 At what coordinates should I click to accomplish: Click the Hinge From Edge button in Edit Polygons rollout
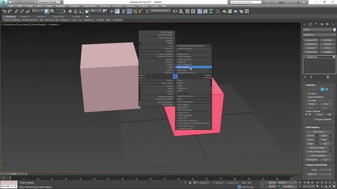[x=317, y=148]
